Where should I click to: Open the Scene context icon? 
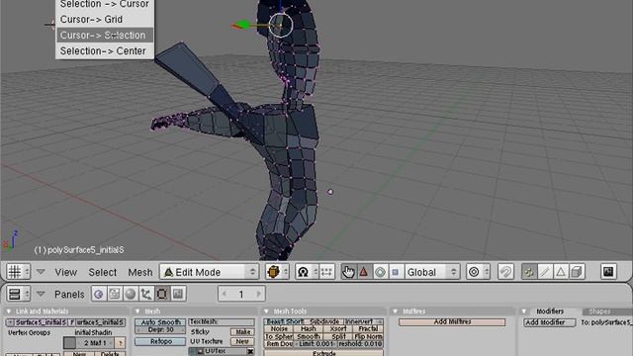tap(178, 294)
